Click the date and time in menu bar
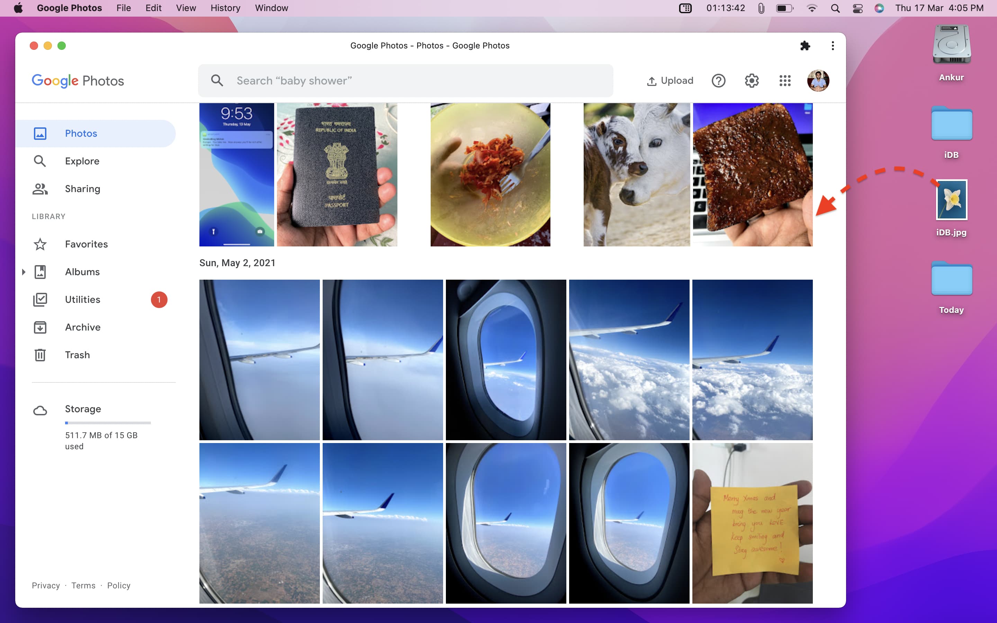Viewport: 997px width, 623px height. click(939, 8)
